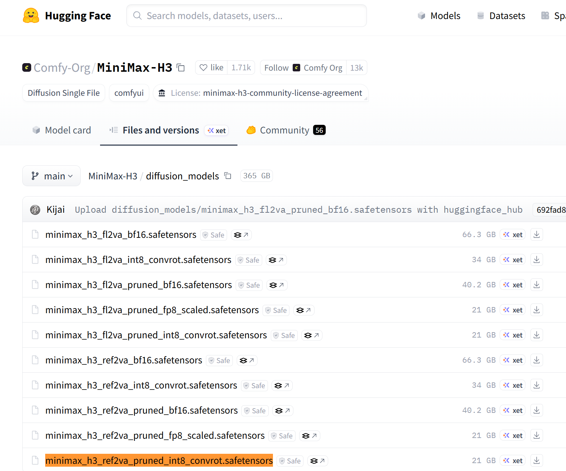Copy the diffusion_models path via copy icon

228,176
